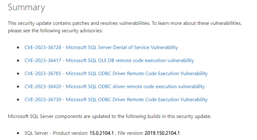
Task: Click the sentence starting 'This security update contains'
Action: [79, 23]
